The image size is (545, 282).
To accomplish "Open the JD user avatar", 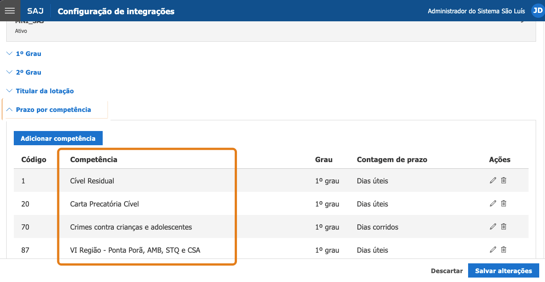I will (537, 11).
